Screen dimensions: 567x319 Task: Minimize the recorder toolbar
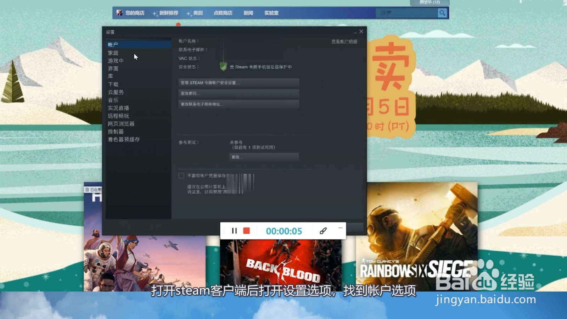point(340,228)
